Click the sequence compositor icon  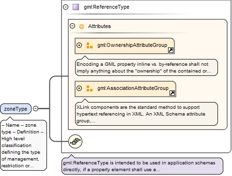tap(75, 141)
